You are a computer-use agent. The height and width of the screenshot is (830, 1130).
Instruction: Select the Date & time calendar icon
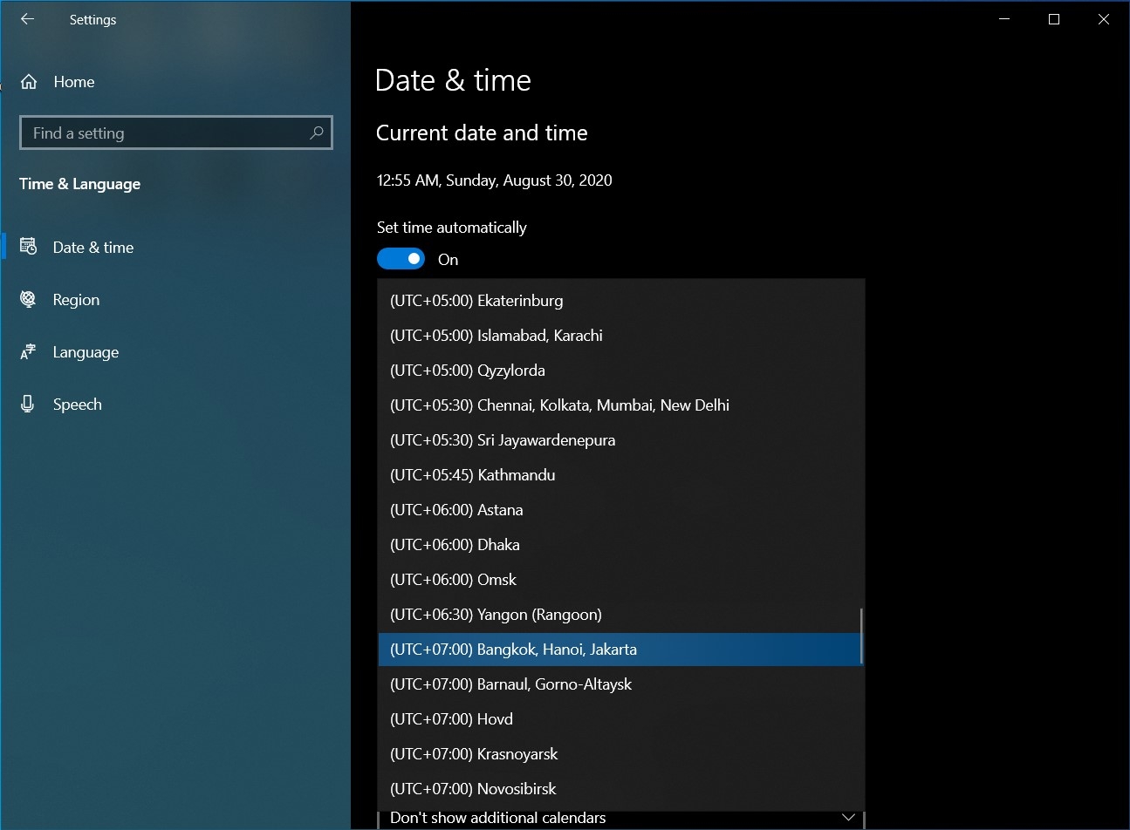[29, 247]
